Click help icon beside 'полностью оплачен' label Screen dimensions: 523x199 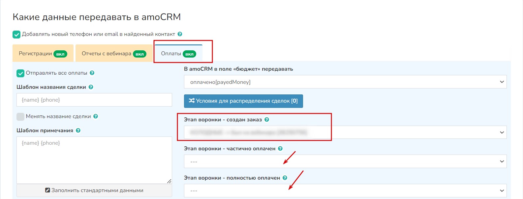(285, 178)
